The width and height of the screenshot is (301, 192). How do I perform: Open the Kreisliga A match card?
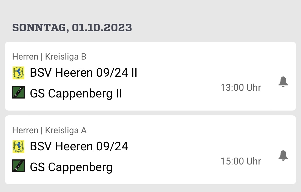point(150,150)
